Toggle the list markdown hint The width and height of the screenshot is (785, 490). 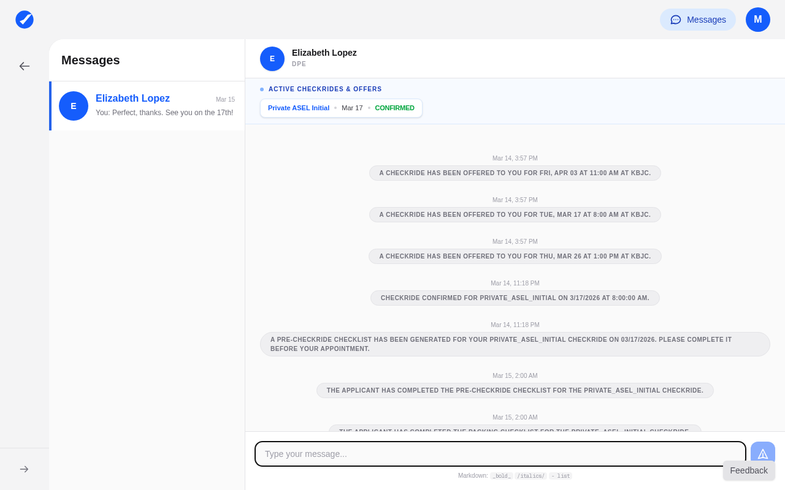(560, 476)
